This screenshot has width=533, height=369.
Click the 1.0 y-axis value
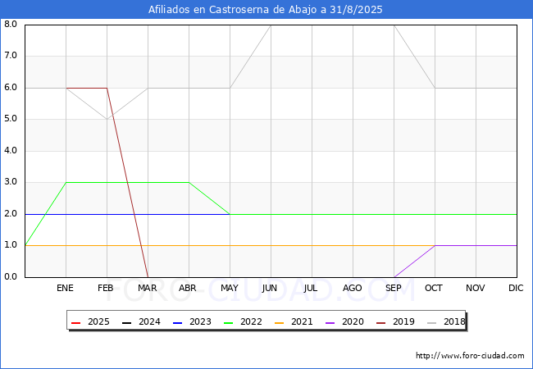tap(11, 244)
